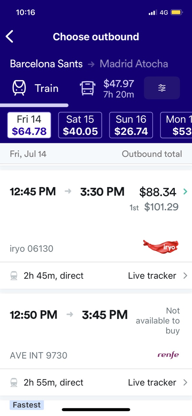Select Sat 15 date tab
This screenshot has height=416, width=192.
point(80,125)
